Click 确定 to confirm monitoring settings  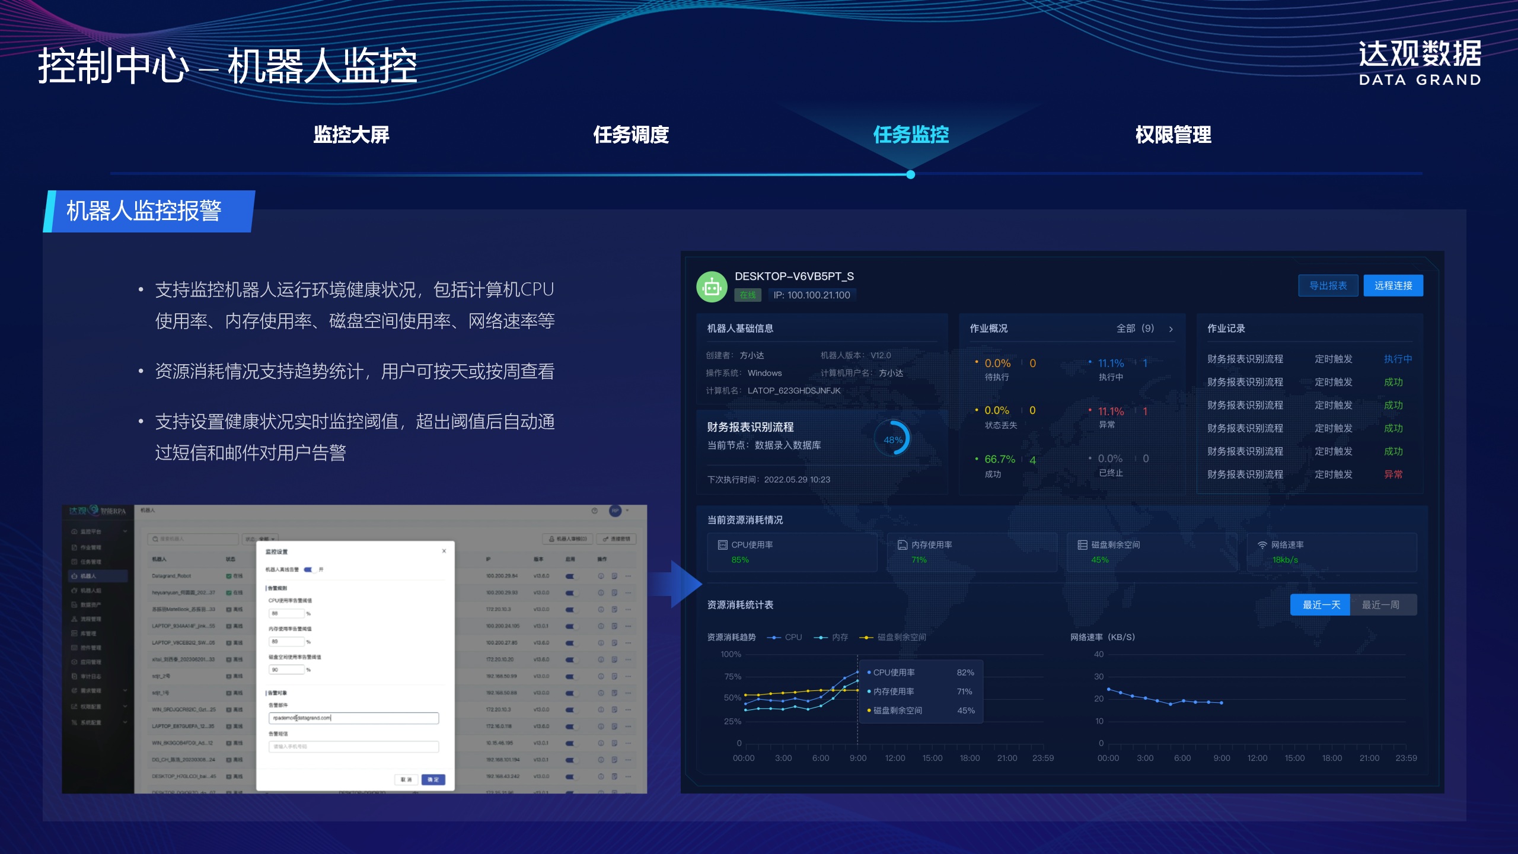pyautogui.click(x=433, y=780)
